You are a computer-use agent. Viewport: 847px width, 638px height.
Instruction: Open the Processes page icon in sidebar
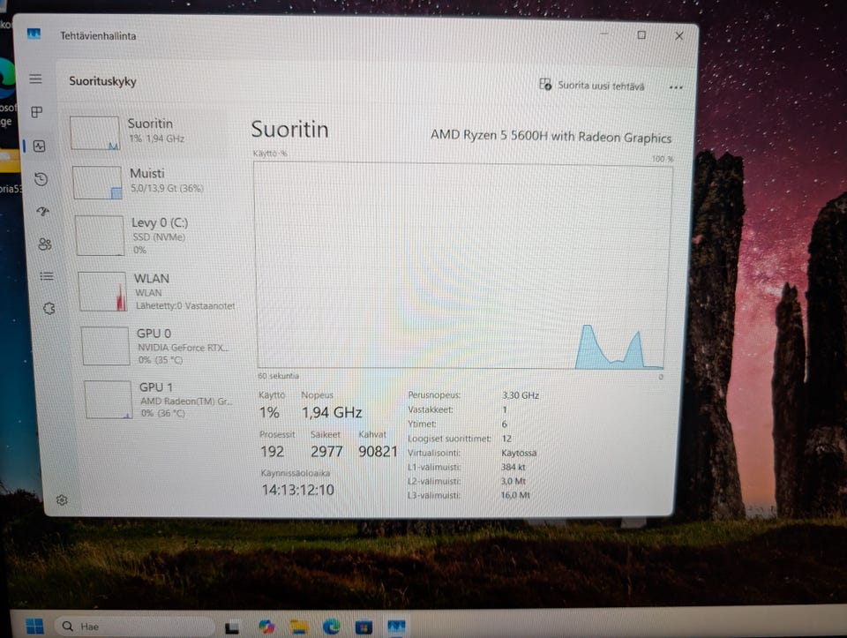click(37, 112)
